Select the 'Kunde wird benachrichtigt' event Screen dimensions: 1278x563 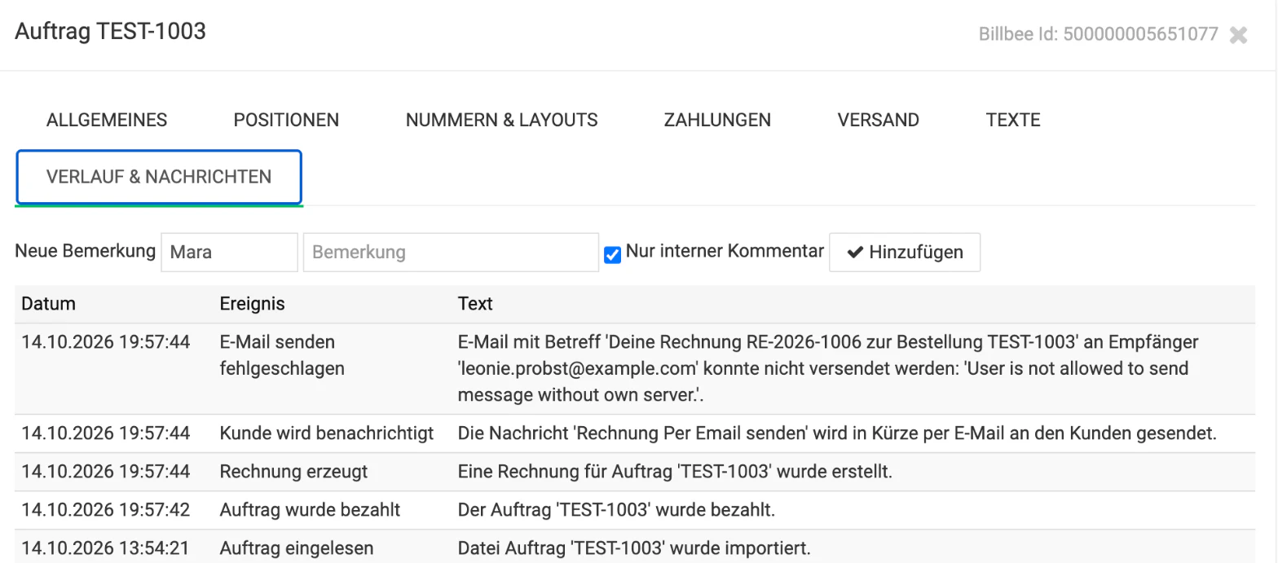tap(327, 433)
